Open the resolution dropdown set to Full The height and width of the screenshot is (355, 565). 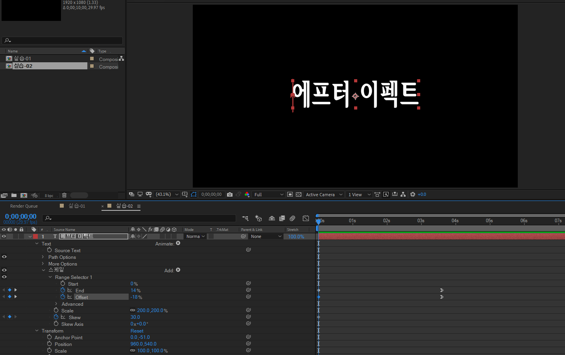pyautogui.click(x=269, y=195)
